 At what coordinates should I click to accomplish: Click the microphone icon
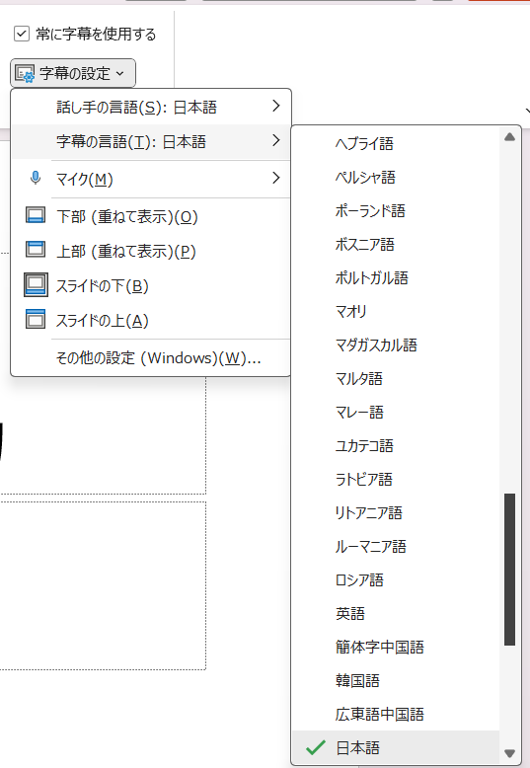point(36,178)
